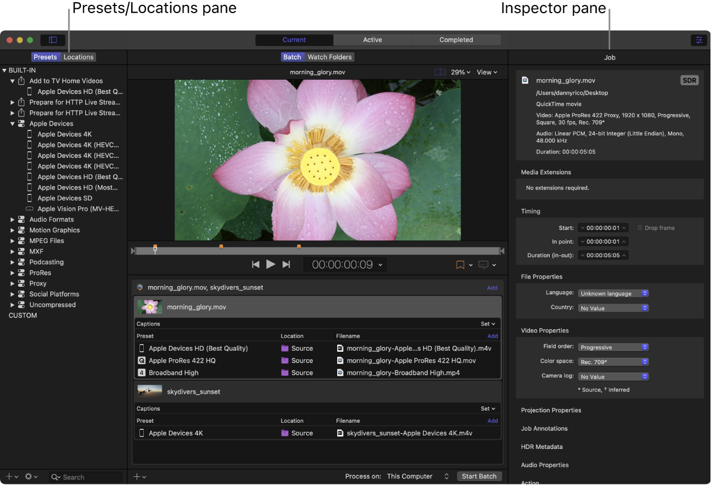Open the gear action menu in Presets pane
This screenshot has width=711, height=485.
click(29, 477)
